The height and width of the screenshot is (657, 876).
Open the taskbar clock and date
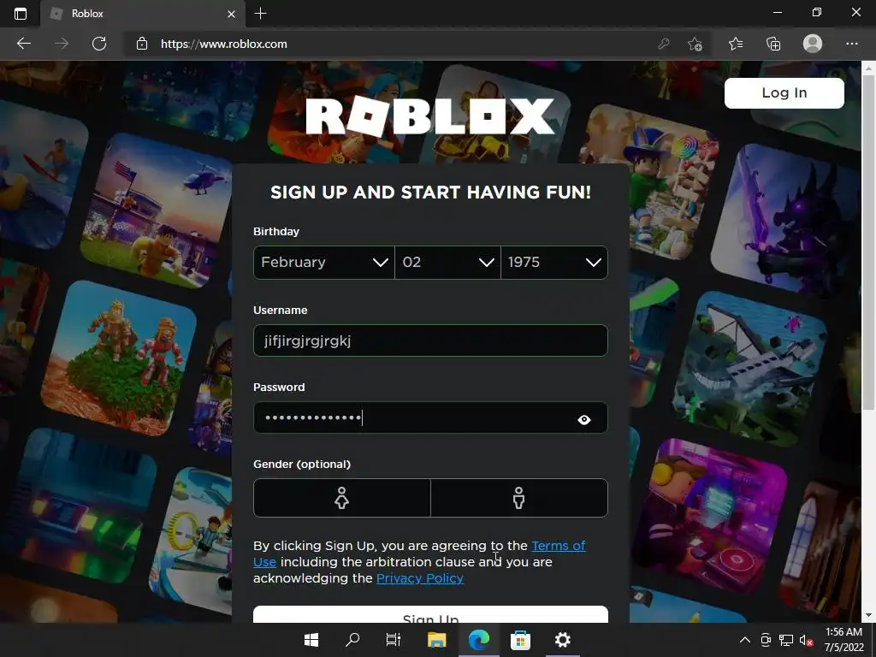click(843, 640)
